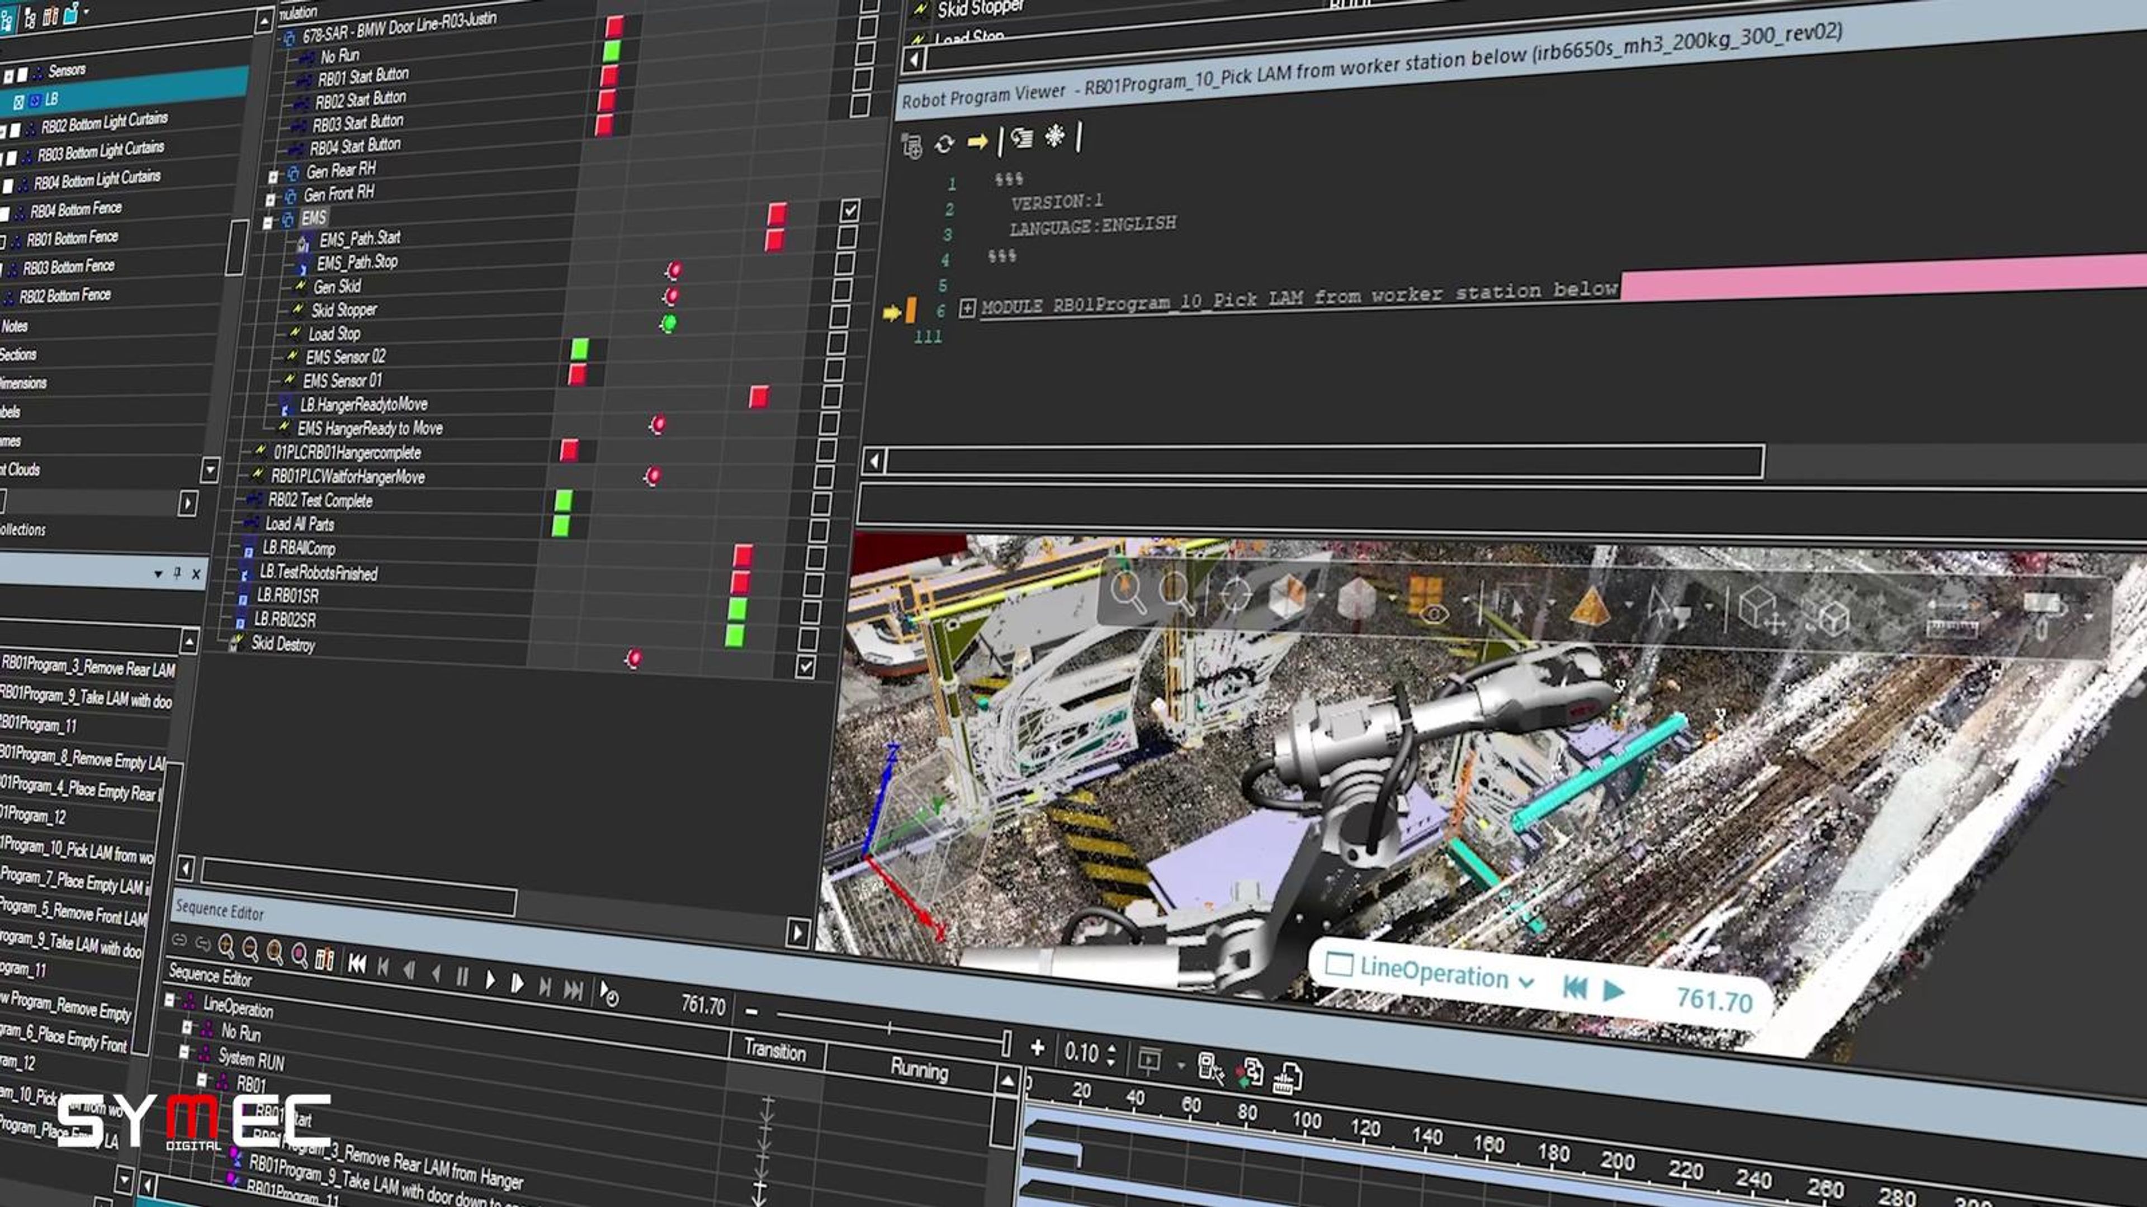Image resolution: width=2147 pixels, height=1207 pixels.
Task: Pause the simulation in Sequence Editor
Action: (462, 976)
